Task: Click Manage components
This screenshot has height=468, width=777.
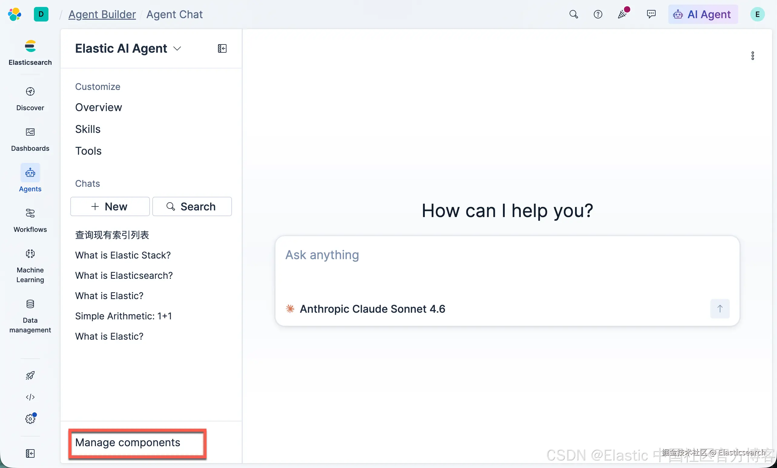Action: click(x=128, y=443)
